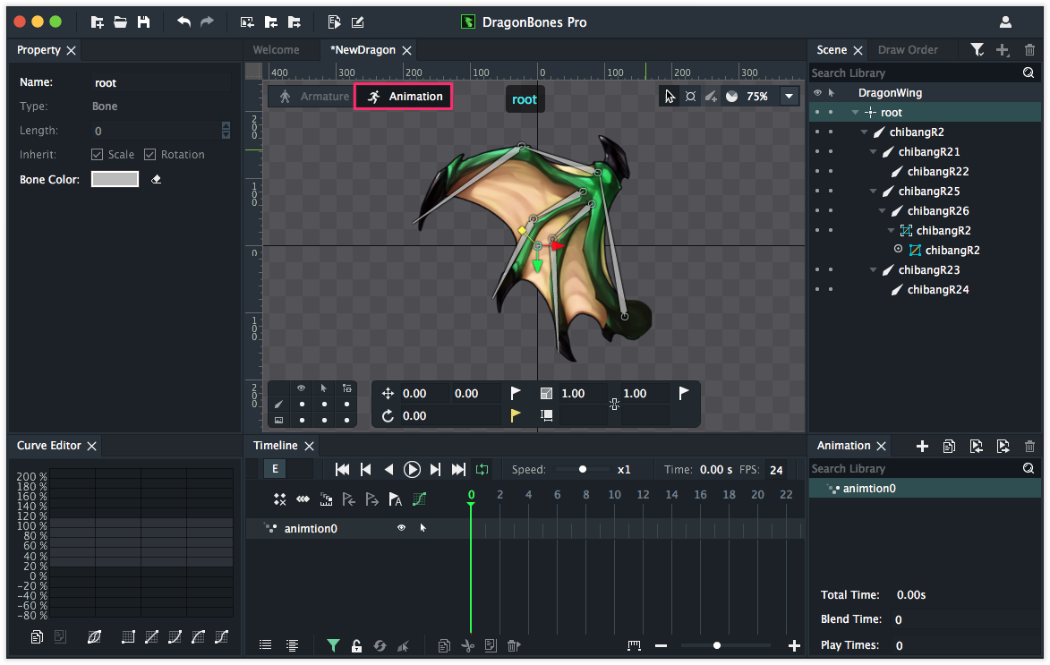Screen dimensions: 1050x665
Task: Toggle visibility eye for animtion0 track
Action: click(401, 528)
